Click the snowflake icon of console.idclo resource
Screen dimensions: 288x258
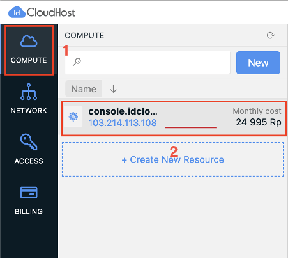tap(73, 117)
